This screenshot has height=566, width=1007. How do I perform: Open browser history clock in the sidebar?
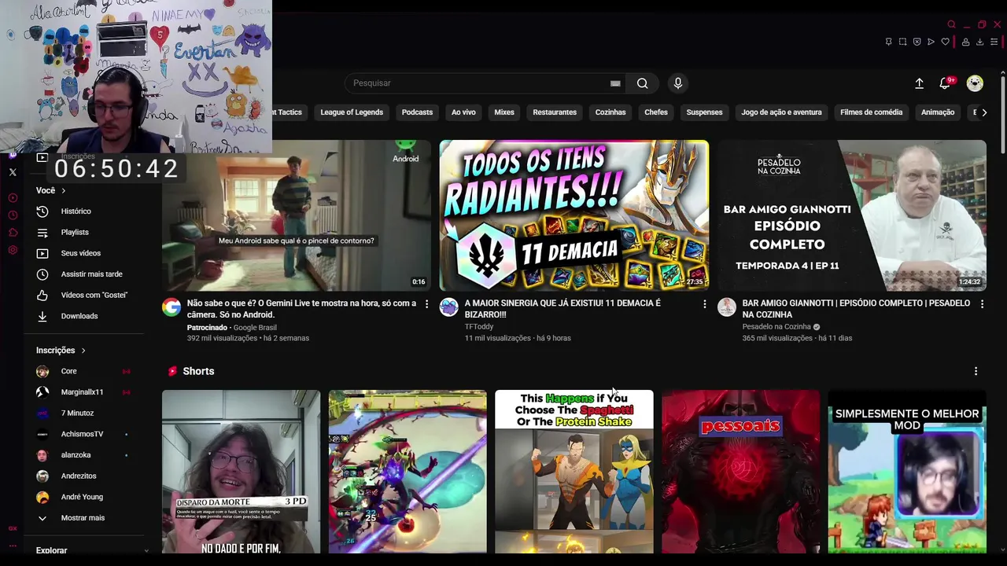(13, 215)
